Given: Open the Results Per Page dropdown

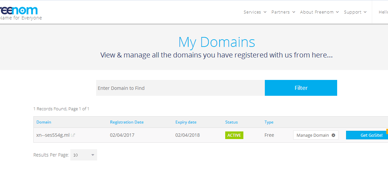Looking at the screenshot, I should click(x=84, y=155).
